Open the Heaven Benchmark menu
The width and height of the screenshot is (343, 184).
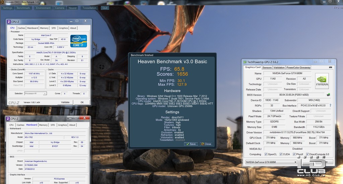23,8
